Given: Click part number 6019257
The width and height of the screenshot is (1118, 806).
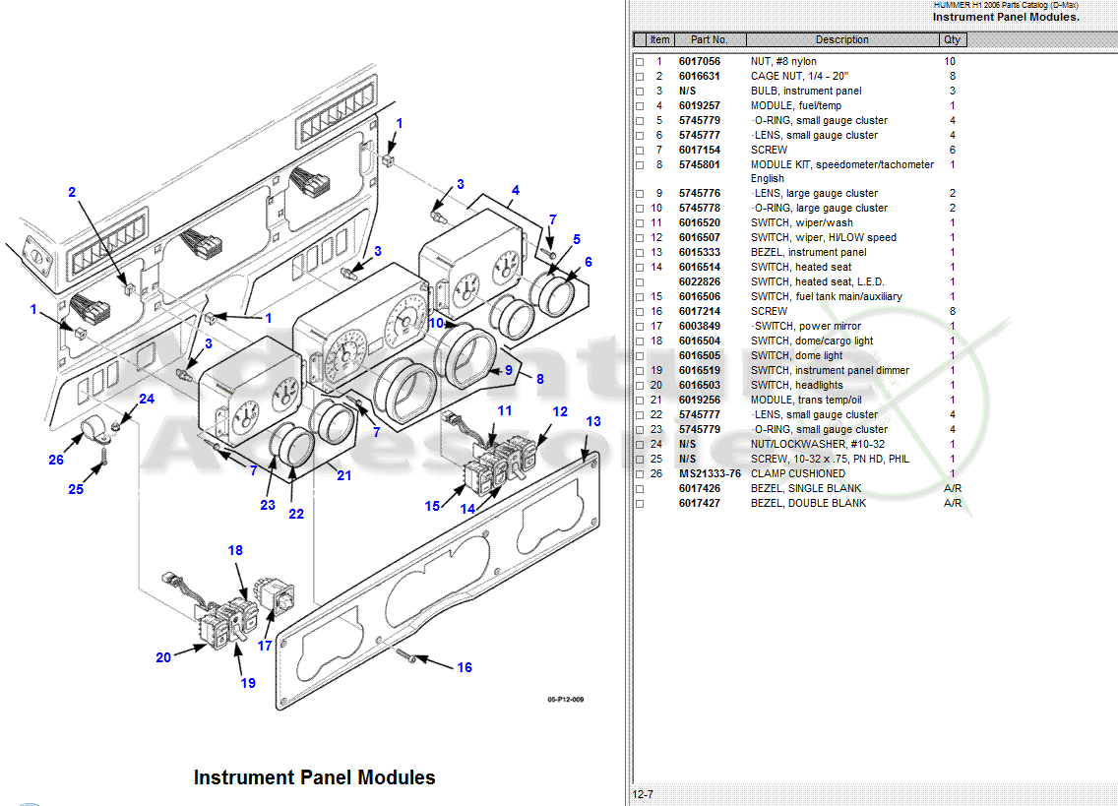Looking at the screenshot, I should point(700,105).
